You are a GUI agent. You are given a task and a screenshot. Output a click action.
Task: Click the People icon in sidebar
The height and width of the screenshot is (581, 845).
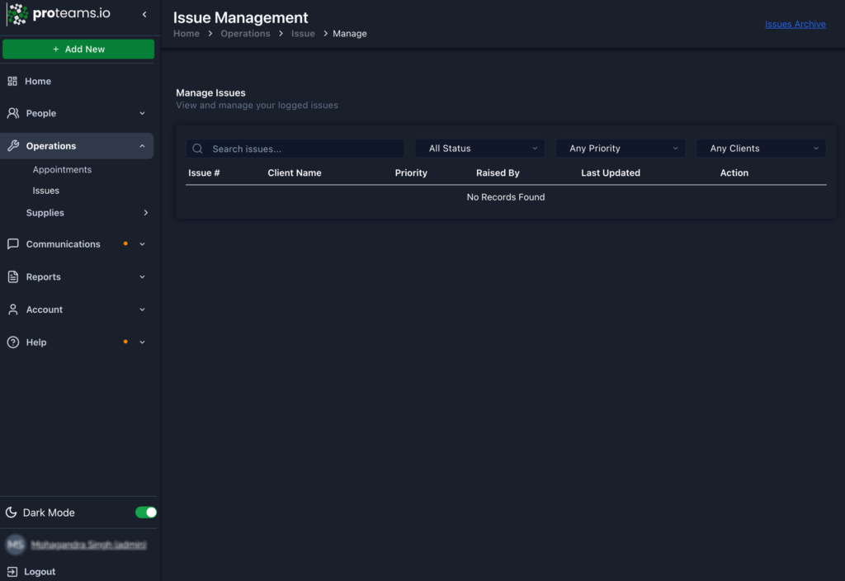point(13,113)
